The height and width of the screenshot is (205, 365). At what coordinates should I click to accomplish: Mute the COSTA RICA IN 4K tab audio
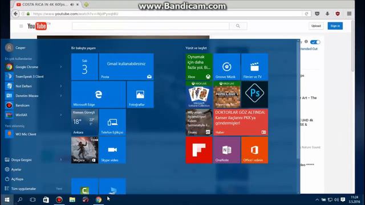[72, 5]
